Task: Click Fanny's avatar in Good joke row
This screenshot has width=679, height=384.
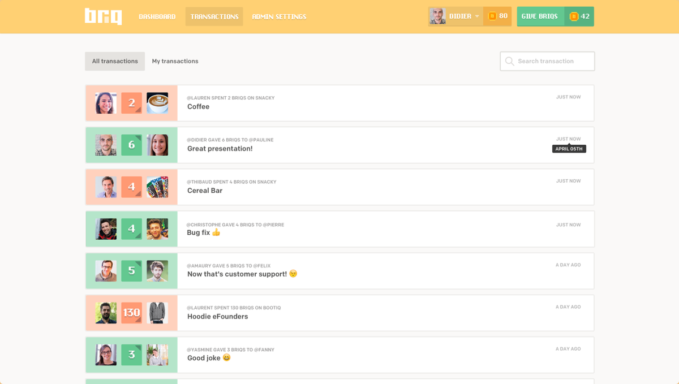Action: 157,355
